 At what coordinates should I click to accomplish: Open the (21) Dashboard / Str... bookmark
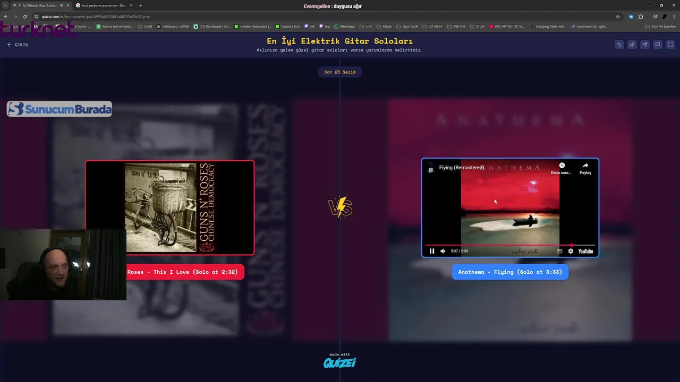coord(212,27)
